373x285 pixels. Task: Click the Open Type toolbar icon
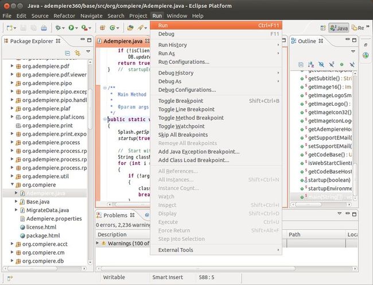point(130,28)
